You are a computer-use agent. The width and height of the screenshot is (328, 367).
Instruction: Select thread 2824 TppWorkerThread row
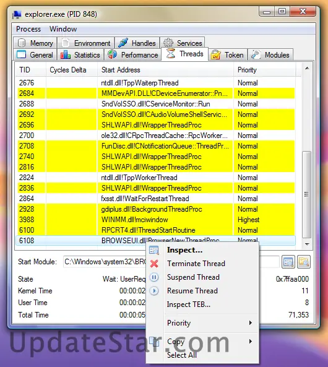click(x=155, y=178)
